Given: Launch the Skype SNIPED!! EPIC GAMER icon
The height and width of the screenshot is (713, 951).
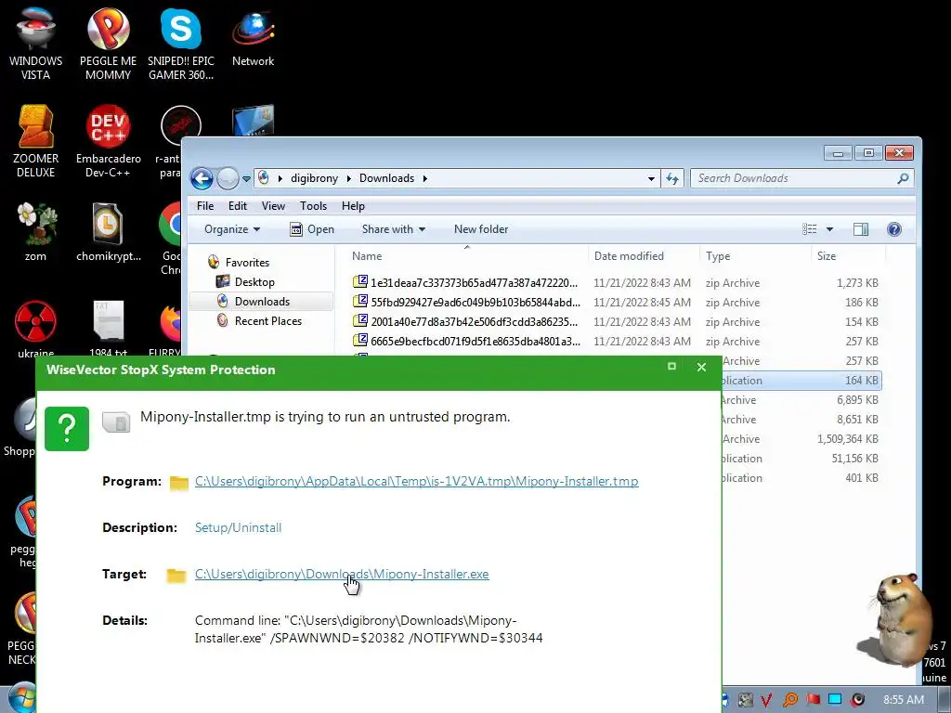Looking at the screenshot, I should (x=181, y=44).
